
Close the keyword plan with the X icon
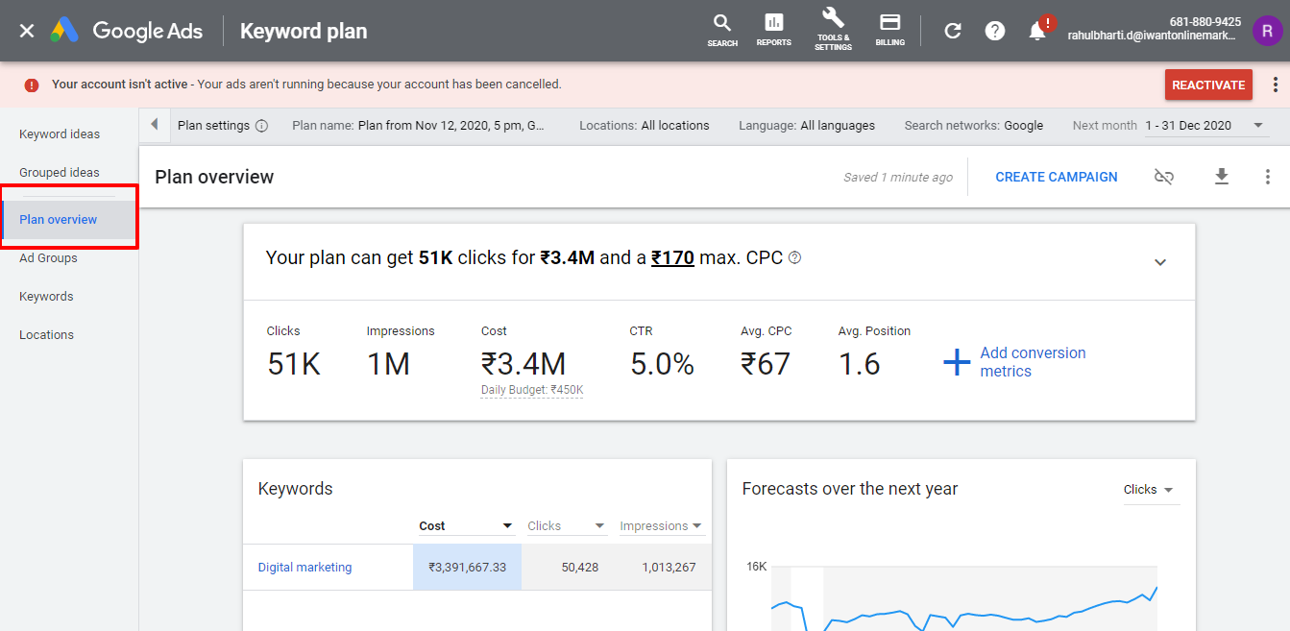[x=27, y=31]
